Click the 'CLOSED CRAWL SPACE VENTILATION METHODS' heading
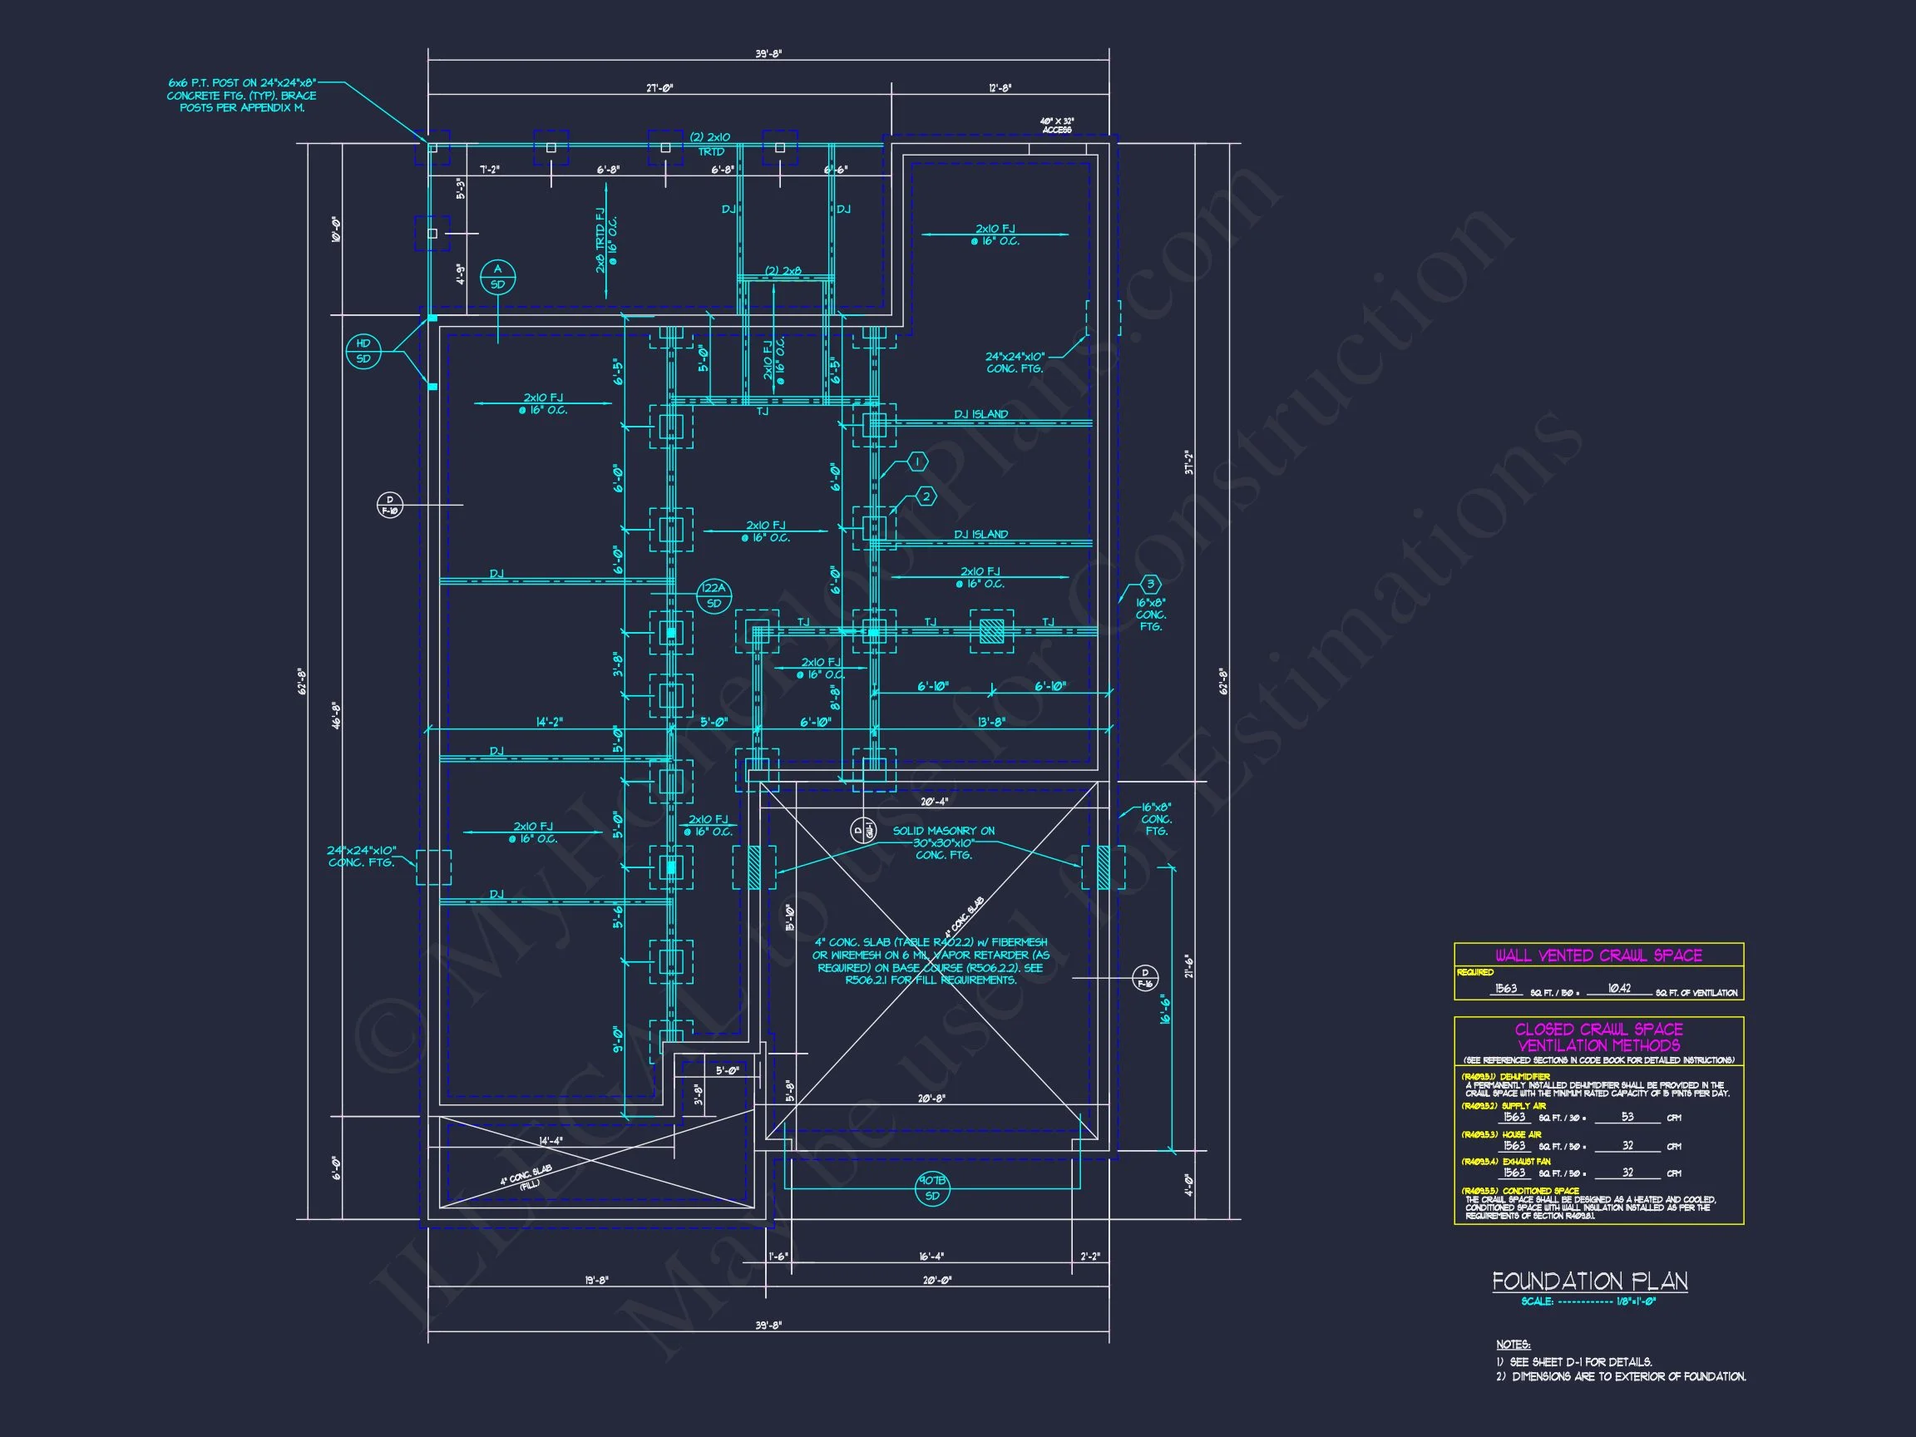The width and height of the screenshot is (1916, 1437). pos(1598,1037)
